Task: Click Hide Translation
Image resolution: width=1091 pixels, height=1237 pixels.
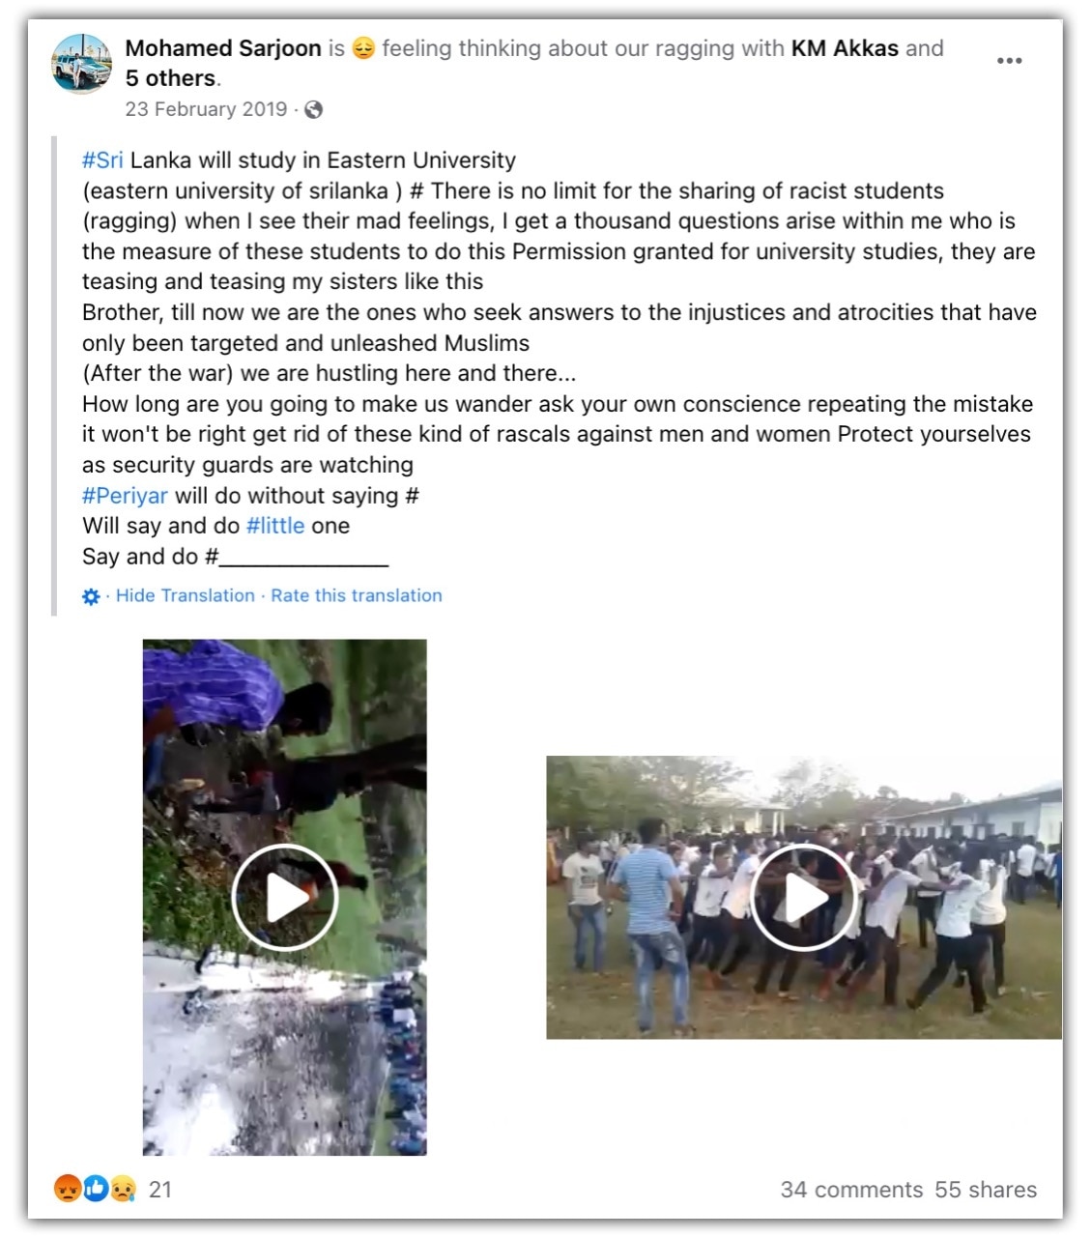Action: (x=186, y=595)
